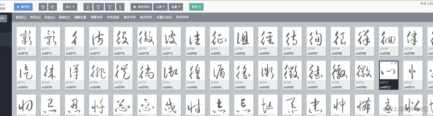
Task: Select glyph thumbnail uni5F85
Action: (292, 41)
